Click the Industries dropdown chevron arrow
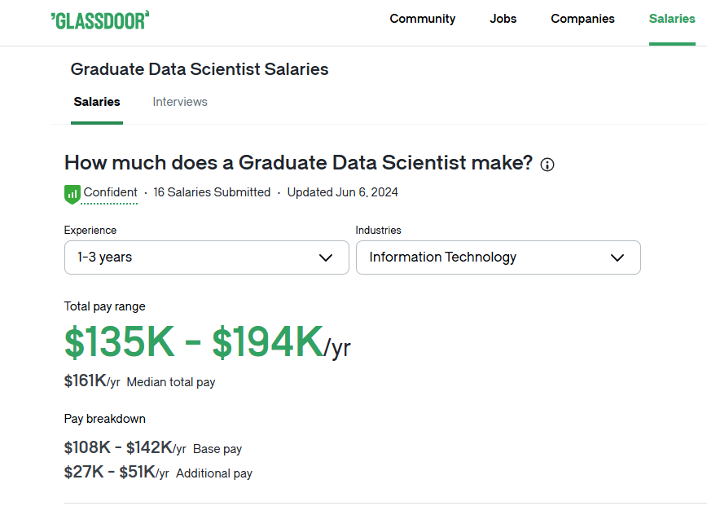Viewport: 707px width, 506px height. pos(617,257)
